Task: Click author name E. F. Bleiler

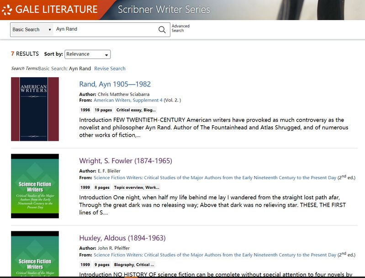Action: click(109, 171)
